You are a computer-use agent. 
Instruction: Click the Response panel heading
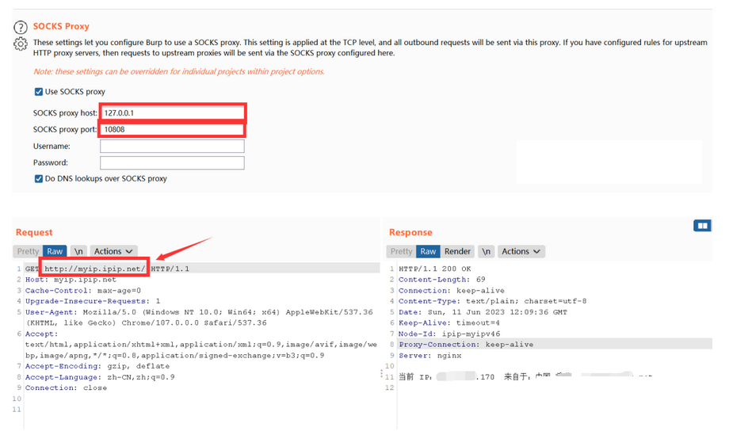410,233
